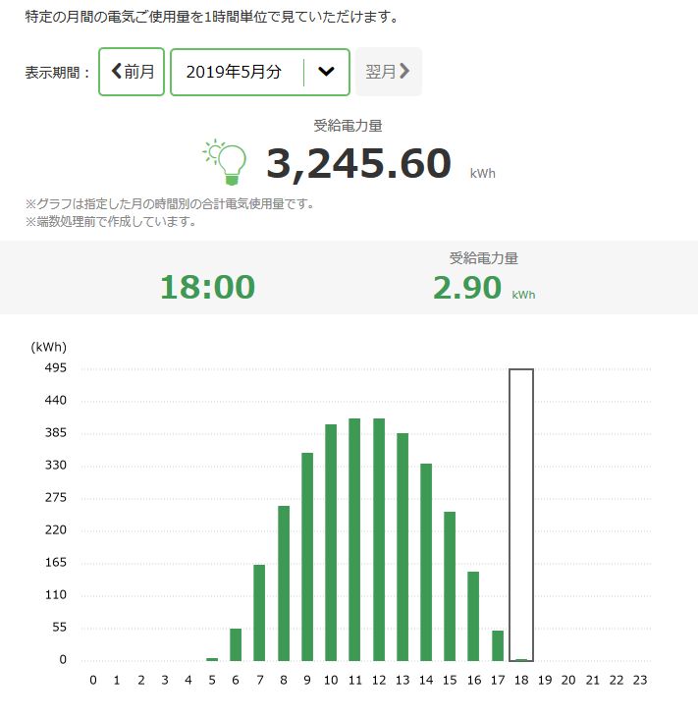Screen dimensions: 698x719
Task: Select the bar for hour 13
Action: [403, 546]
